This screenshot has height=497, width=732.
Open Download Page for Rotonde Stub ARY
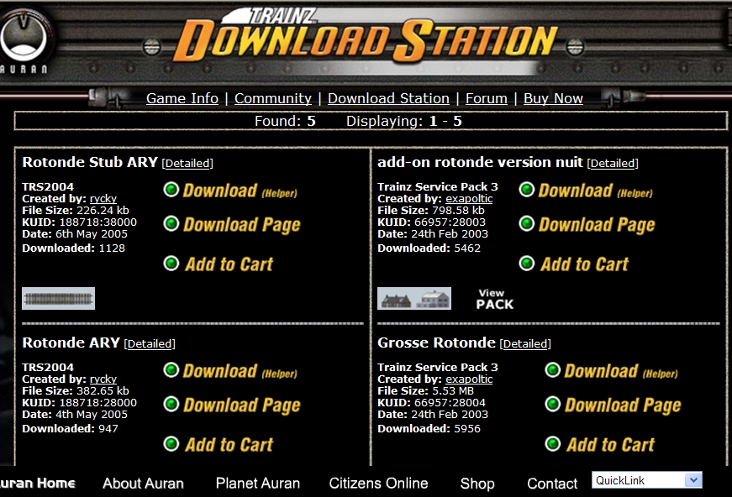pyautogui.click(x=232, y=224)
